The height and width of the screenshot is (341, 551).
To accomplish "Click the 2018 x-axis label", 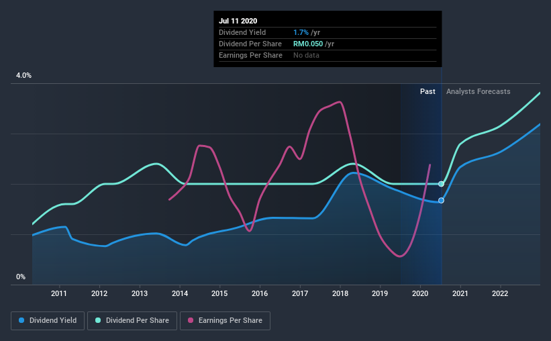I will (340, 293).
